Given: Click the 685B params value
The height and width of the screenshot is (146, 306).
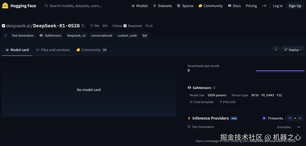Looking at the screenshot, I should 217,95.
